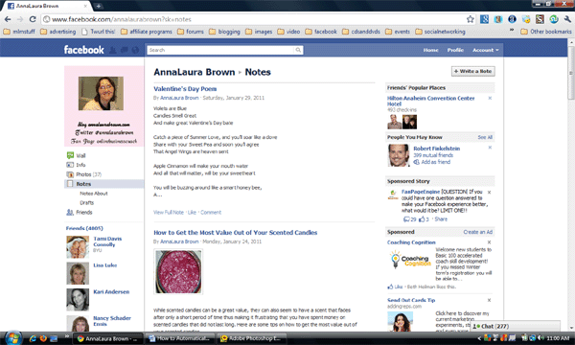Open the candle photo thumbnail
This screenshot has width=575, height=345.
pyautogui.click(x=178, y=271)
